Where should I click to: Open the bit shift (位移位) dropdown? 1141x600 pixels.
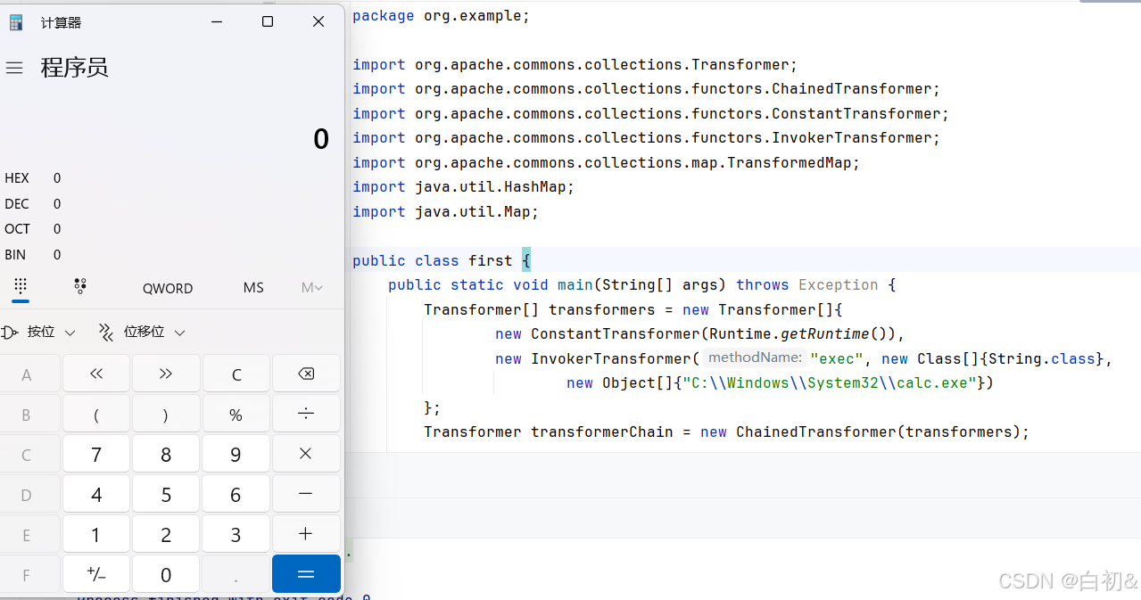(143, 333)
